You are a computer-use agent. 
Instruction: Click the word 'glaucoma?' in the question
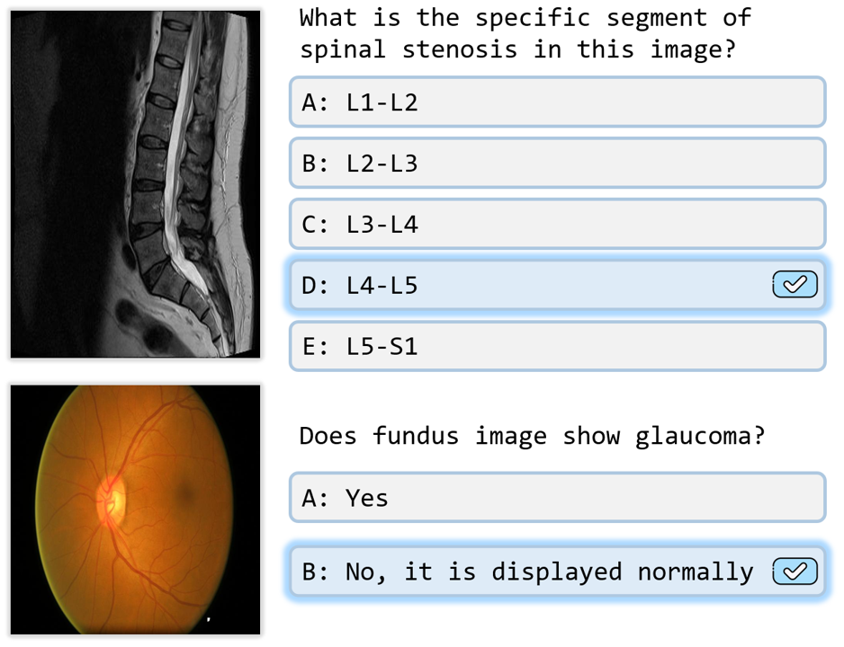[x=700, y=437]
